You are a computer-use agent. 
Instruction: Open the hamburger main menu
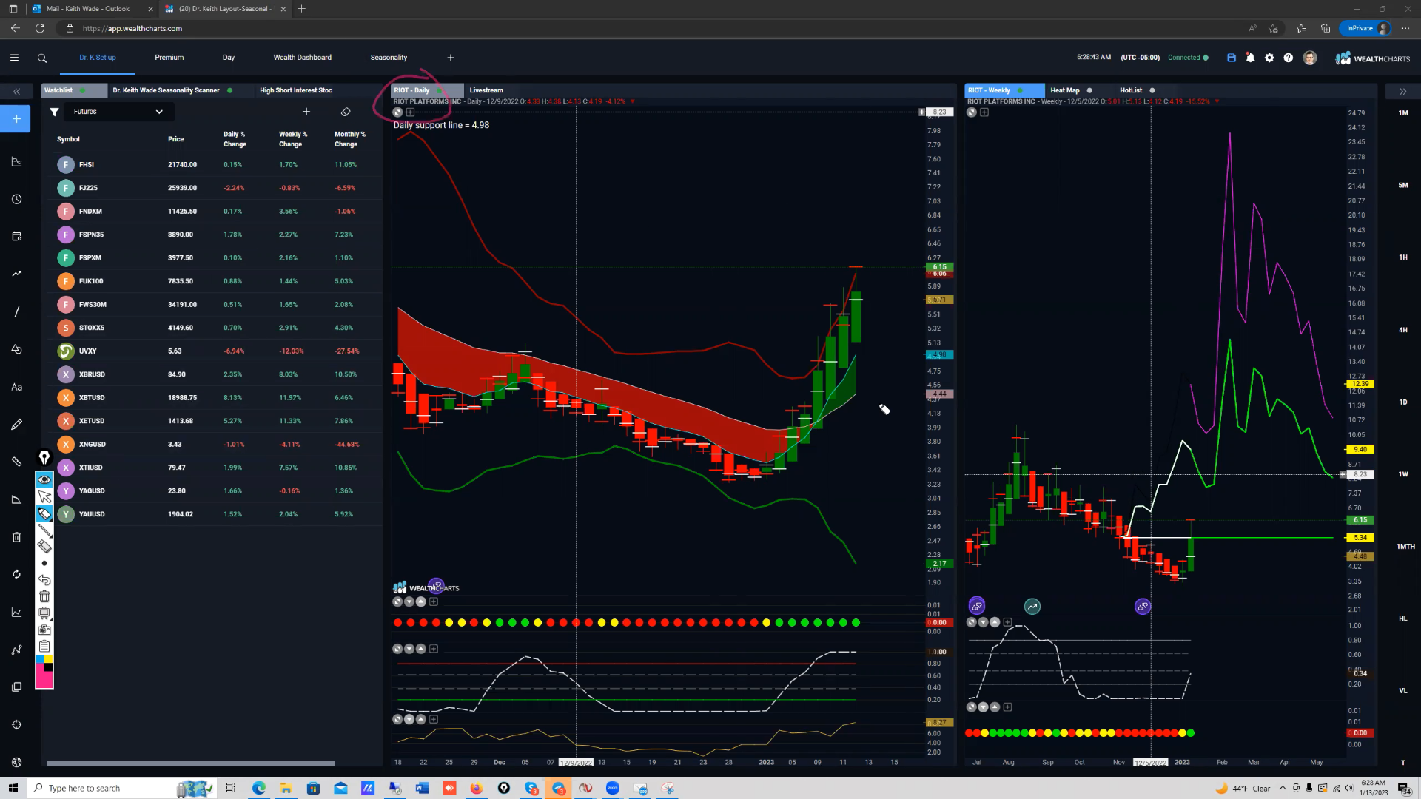[14, 58]
